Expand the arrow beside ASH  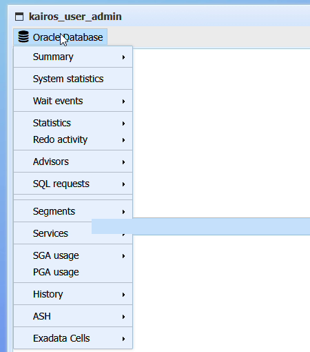tap(123, 317)
